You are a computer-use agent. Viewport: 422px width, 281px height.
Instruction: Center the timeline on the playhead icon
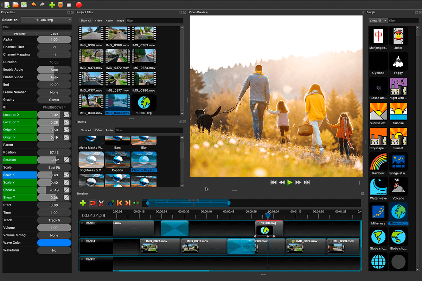pos(136,203)
